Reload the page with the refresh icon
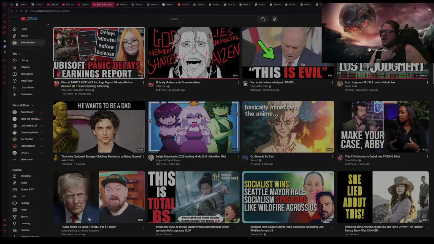The height and width of the screenshot is (244, 434). (x=21, y=11)
